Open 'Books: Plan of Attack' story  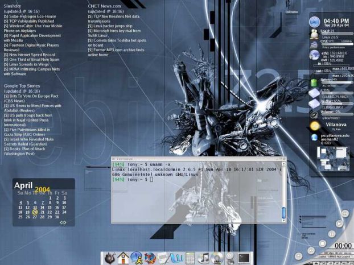pyautogui.click(x=24, y=151)
